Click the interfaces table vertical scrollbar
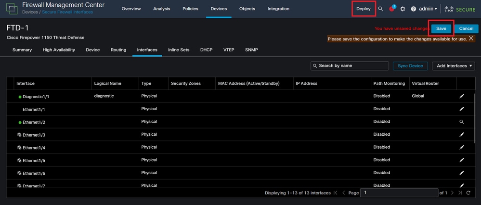Viewport: 481px width, 205px height. click(475, 119)
